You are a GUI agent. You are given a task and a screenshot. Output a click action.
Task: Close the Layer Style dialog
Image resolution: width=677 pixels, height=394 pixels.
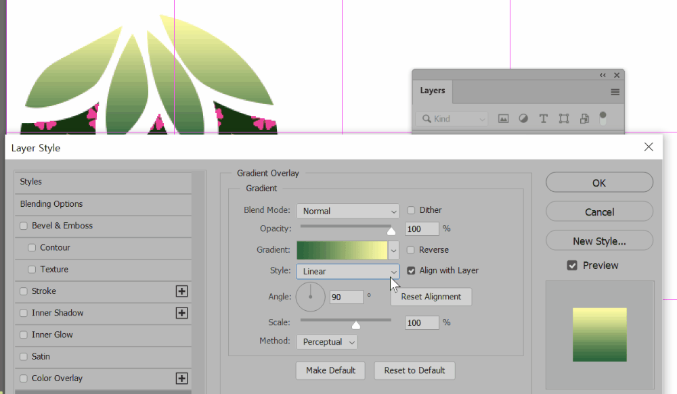point(649,147)
